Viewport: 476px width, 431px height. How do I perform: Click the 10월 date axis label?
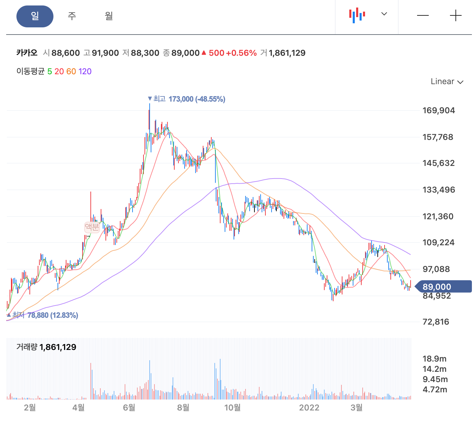[233, 407]
